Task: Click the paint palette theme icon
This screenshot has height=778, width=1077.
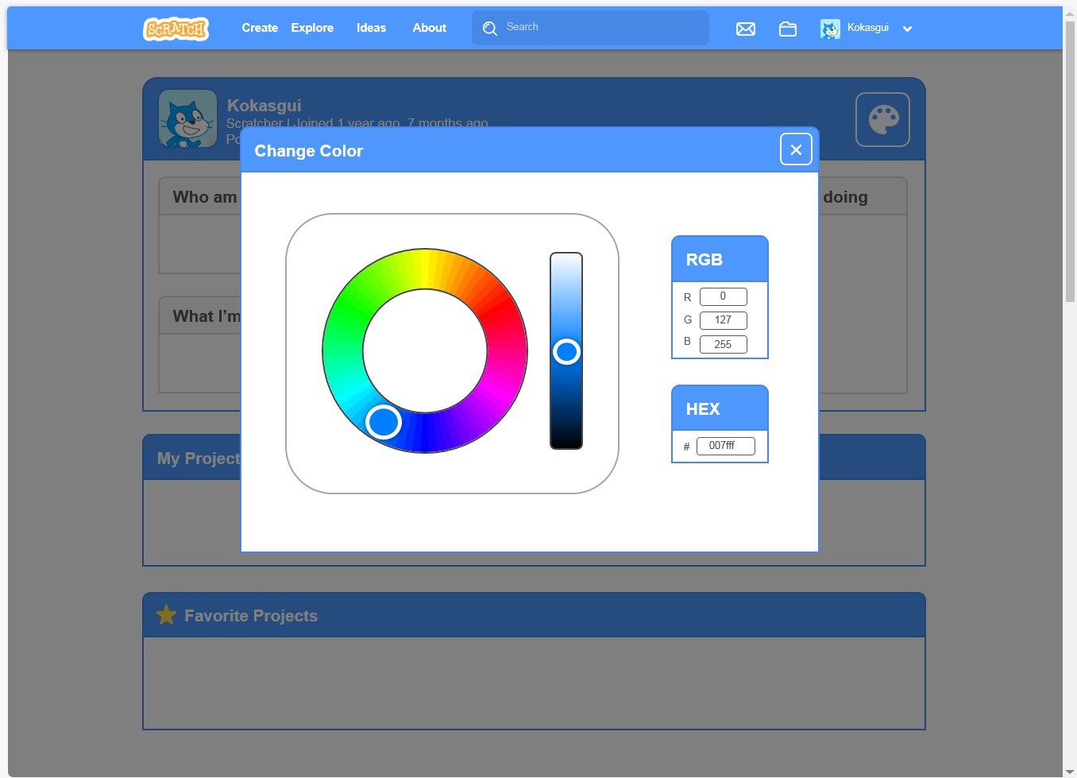Action: pos(882,120)
